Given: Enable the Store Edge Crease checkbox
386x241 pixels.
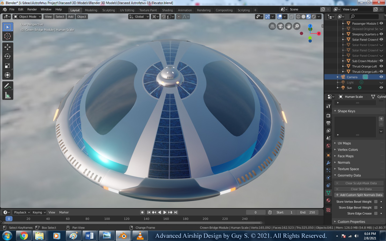Looking at the screenshot, I should [x=376, y=213].
